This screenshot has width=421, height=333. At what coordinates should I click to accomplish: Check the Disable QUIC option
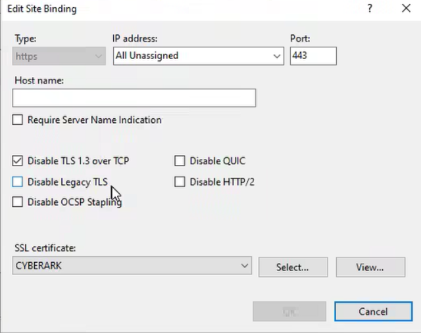pos(180,161)
